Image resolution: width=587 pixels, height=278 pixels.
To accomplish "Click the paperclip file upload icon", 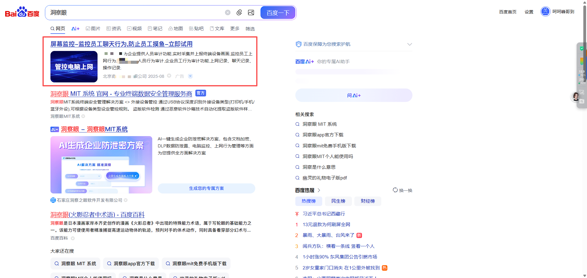I will 239,13.
